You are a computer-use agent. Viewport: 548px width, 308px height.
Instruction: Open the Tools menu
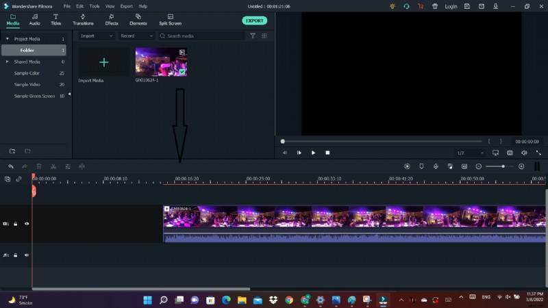click(x=94, y=6)
